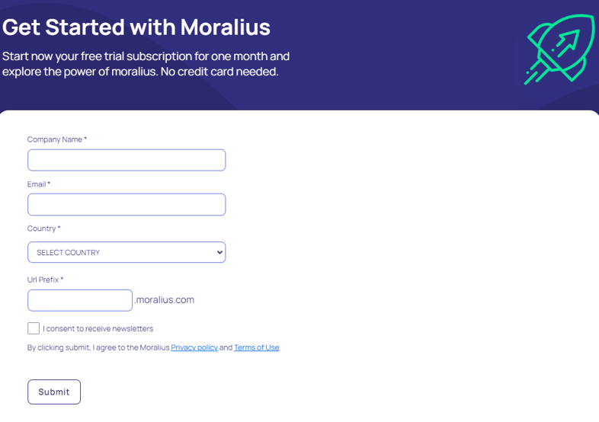Click the Url Prefix field label
Screen dimensions: 599x422
45,280
